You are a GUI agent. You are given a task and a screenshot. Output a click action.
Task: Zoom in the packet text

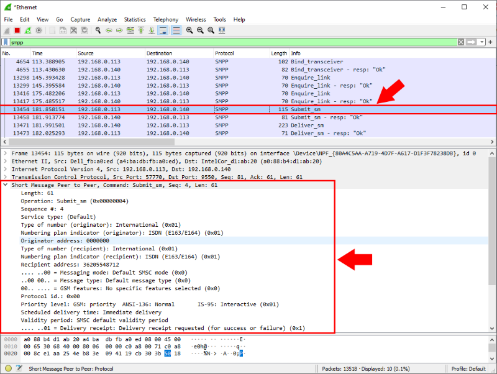(189, 30)
